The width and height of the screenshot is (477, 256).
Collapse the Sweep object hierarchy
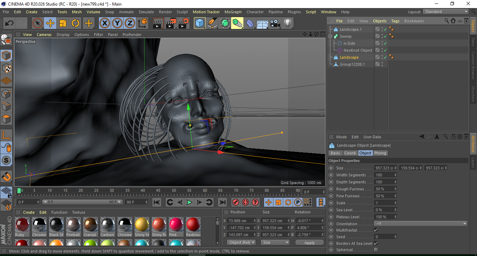tap(330, 36)
